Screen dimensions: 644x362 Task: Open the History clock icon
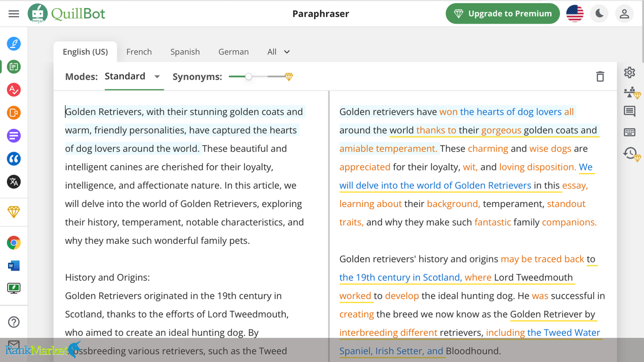point(631,153)
